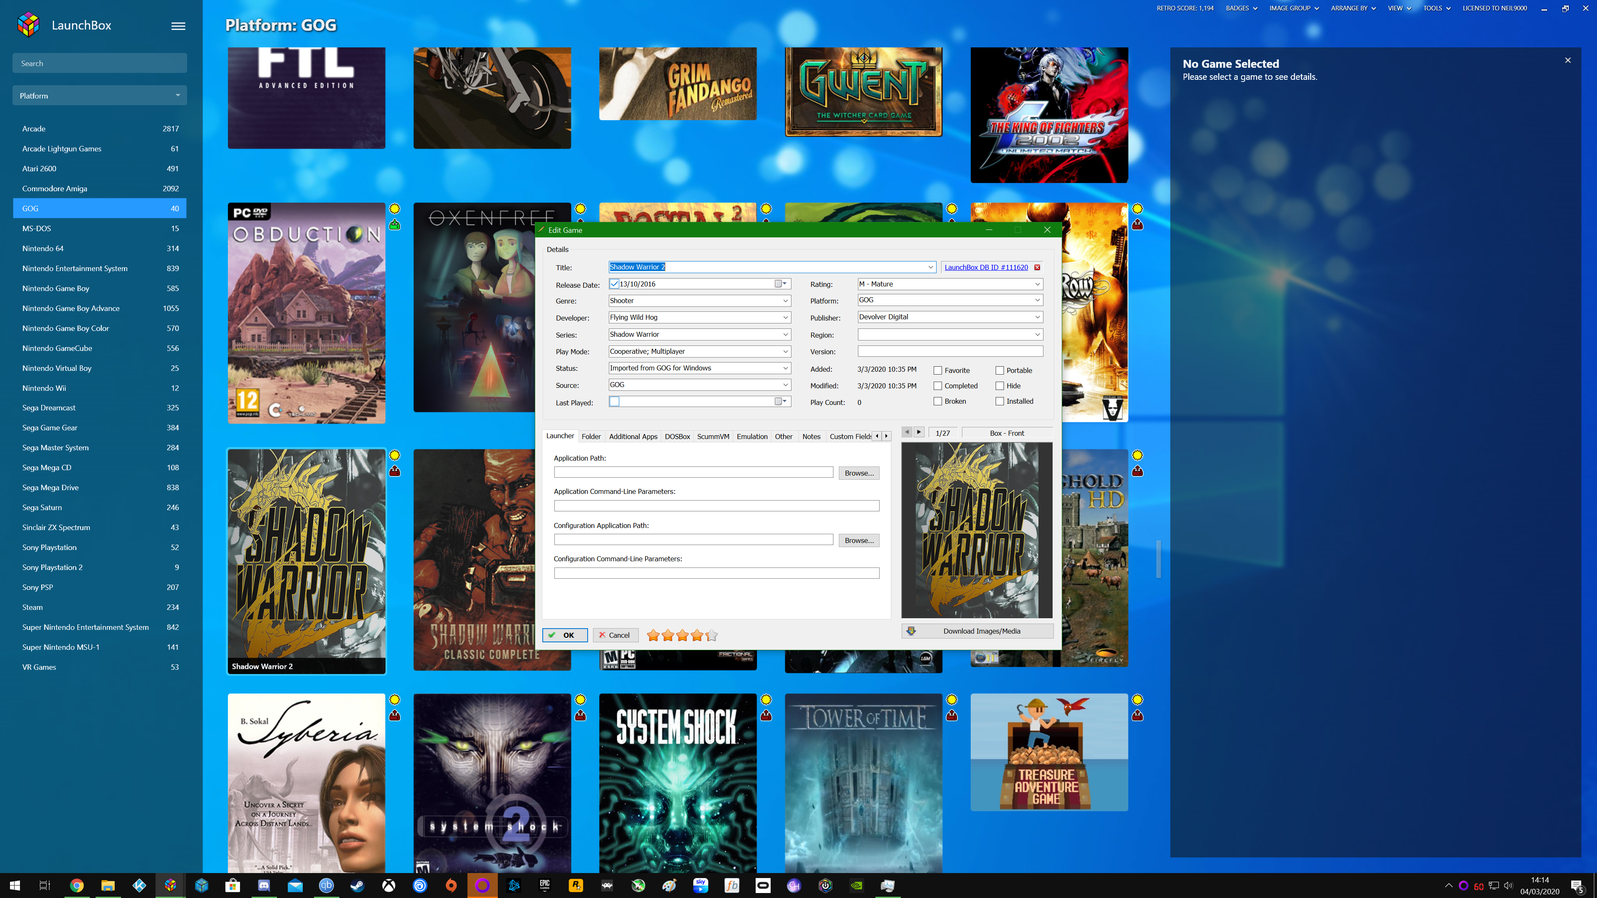Check the Installed checkbox

click(x=1000, y=402)
